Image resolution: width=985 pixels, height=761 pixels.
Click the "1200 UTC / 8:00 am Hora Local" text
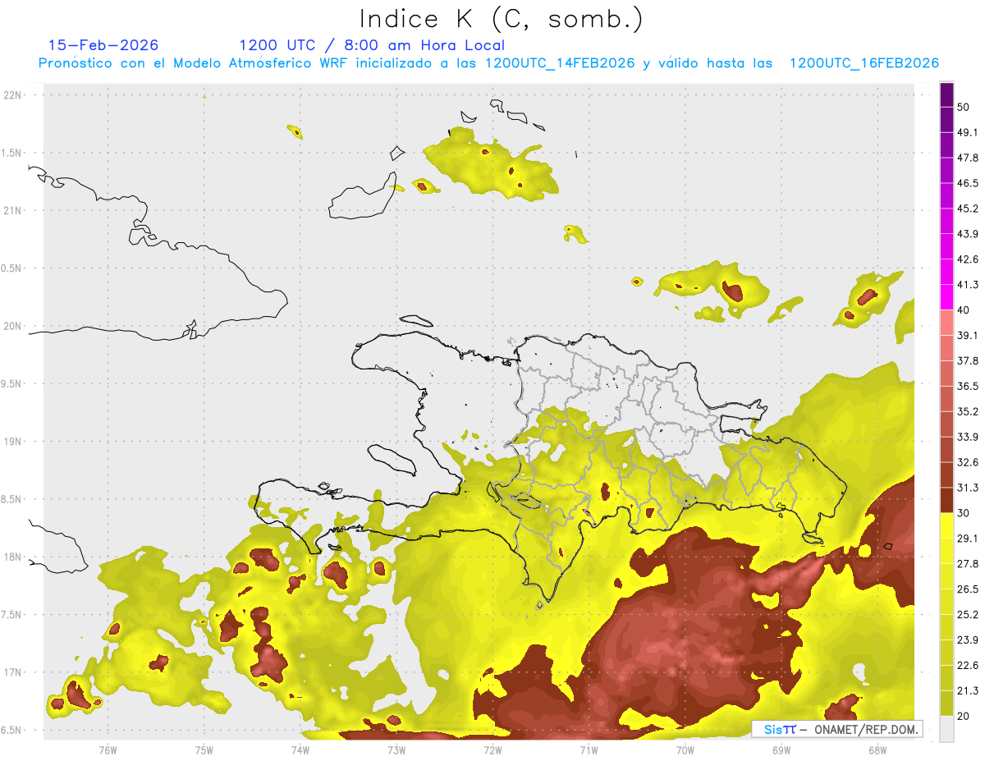point(372,45)
